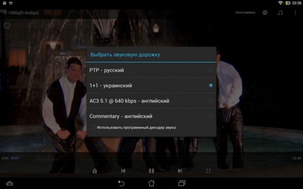This screenshot has width=303, height=189.
Task: Skip to the next video
Action: (180, 171)
